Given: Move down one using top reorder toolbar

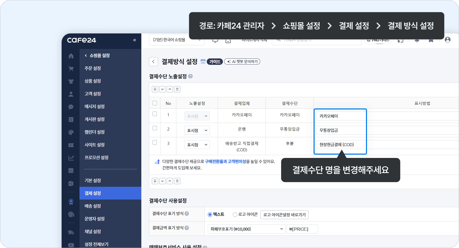Looking at the screenshot, I should pos(162,89).
